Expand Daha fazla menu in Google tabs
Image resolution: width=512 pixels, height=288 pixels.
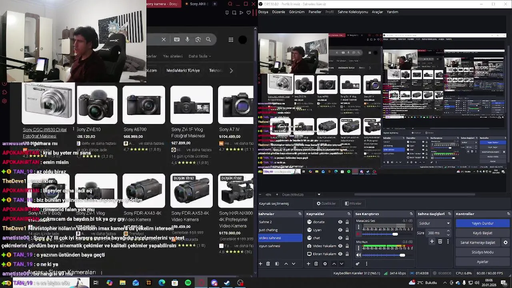click(x=200, y=56)
